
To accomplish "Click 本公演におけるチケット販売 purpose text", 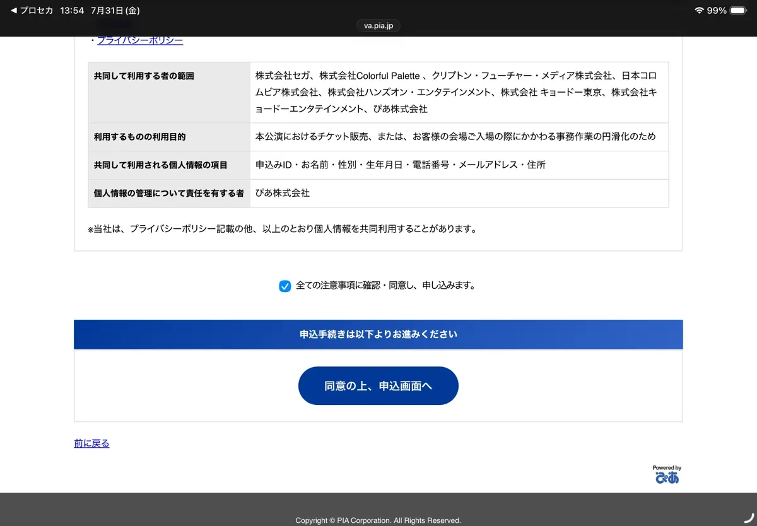I will point(455,137).
